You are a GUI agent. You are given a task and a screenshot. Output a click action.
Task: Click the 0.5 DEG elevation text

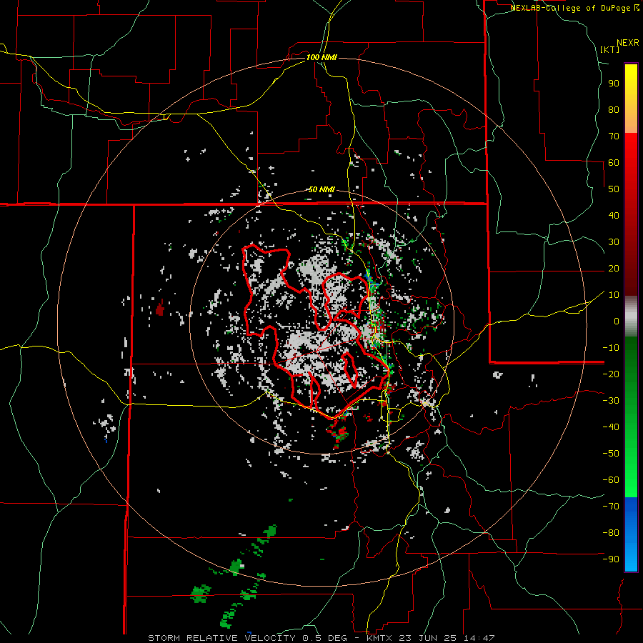tap(324, 638)
